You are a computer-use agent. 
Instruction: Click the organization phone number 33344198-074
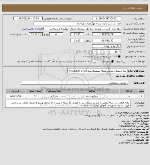(127, 126)
